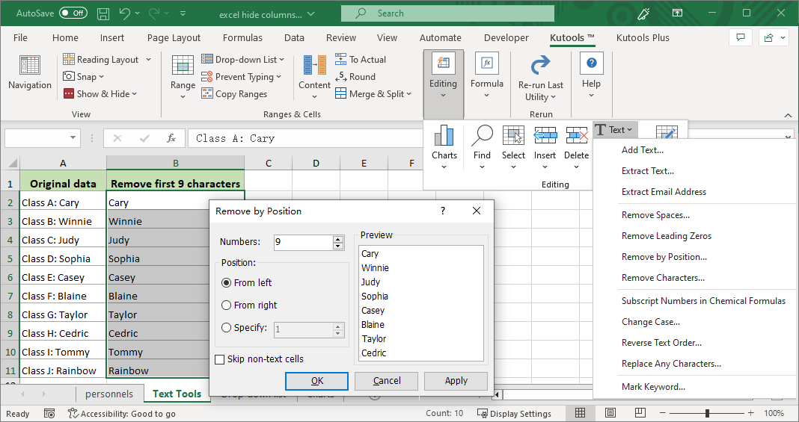Click the Merge & Split icon

pyautogui.click(x=341, y=93)
